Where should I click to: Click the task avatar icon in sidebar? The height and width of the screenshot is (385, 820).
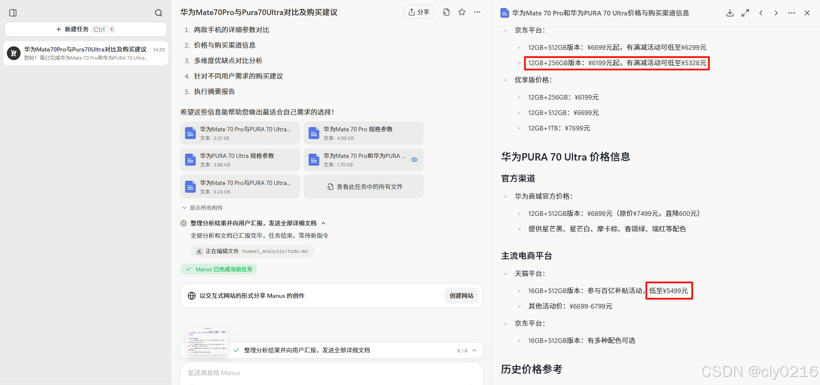click(14, 53)
